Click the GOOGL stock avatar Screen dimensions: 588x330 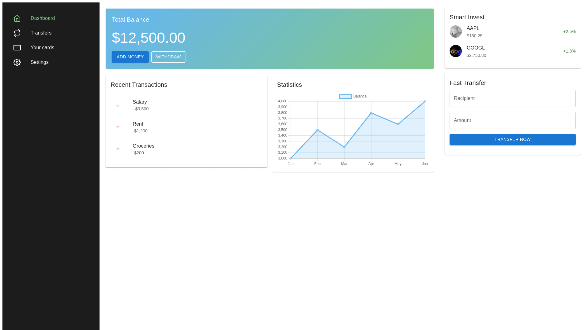[x=456, y=51]
